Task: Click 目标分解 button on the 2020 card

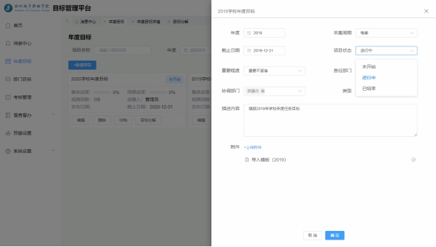Action: (148, 120)
